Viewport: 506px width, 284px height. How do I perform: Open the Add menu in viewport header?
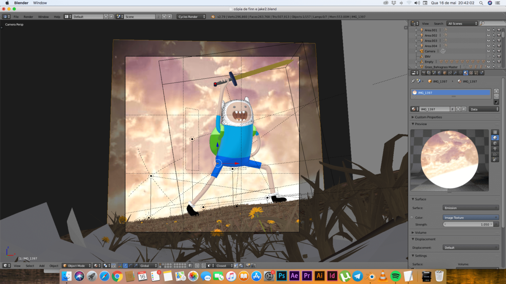coord(42,266)
